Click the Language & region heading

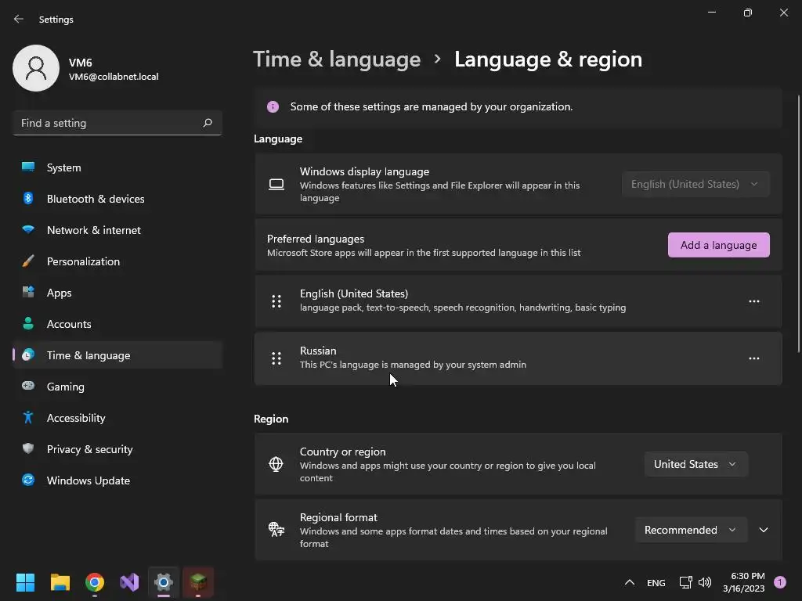point(548,59)
